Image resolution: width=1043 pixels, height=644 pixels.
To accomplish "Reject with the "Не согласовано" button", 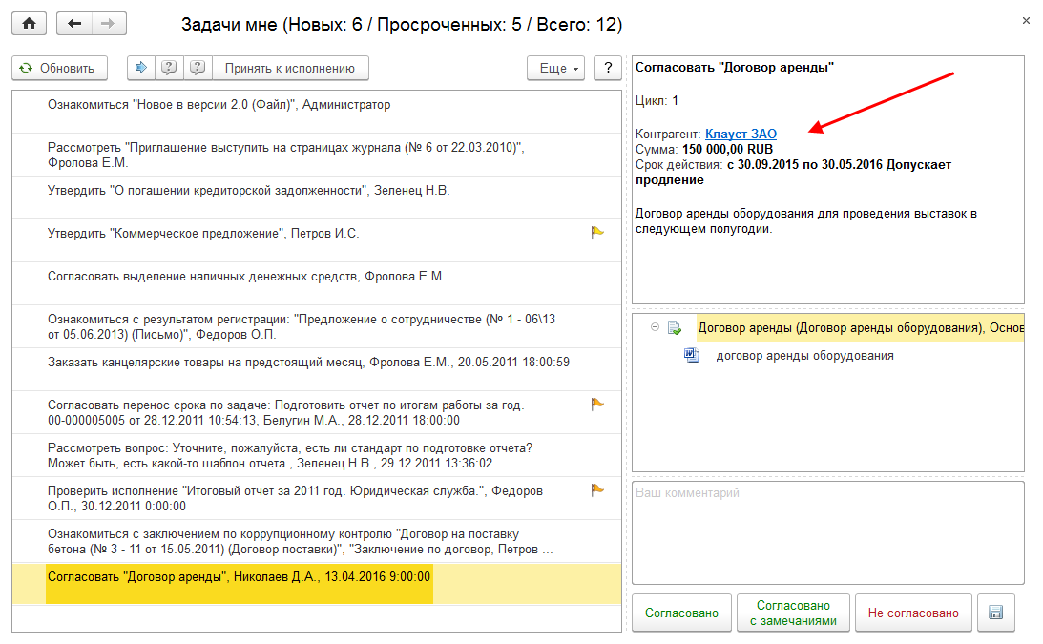I will [x=913, y=613].
